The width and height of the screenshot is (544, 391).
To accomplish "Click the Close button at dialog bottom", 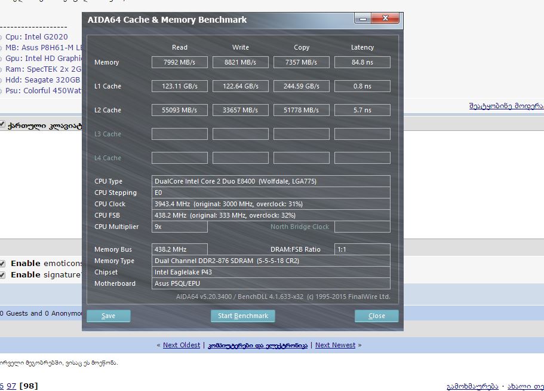I will (376, 316).
